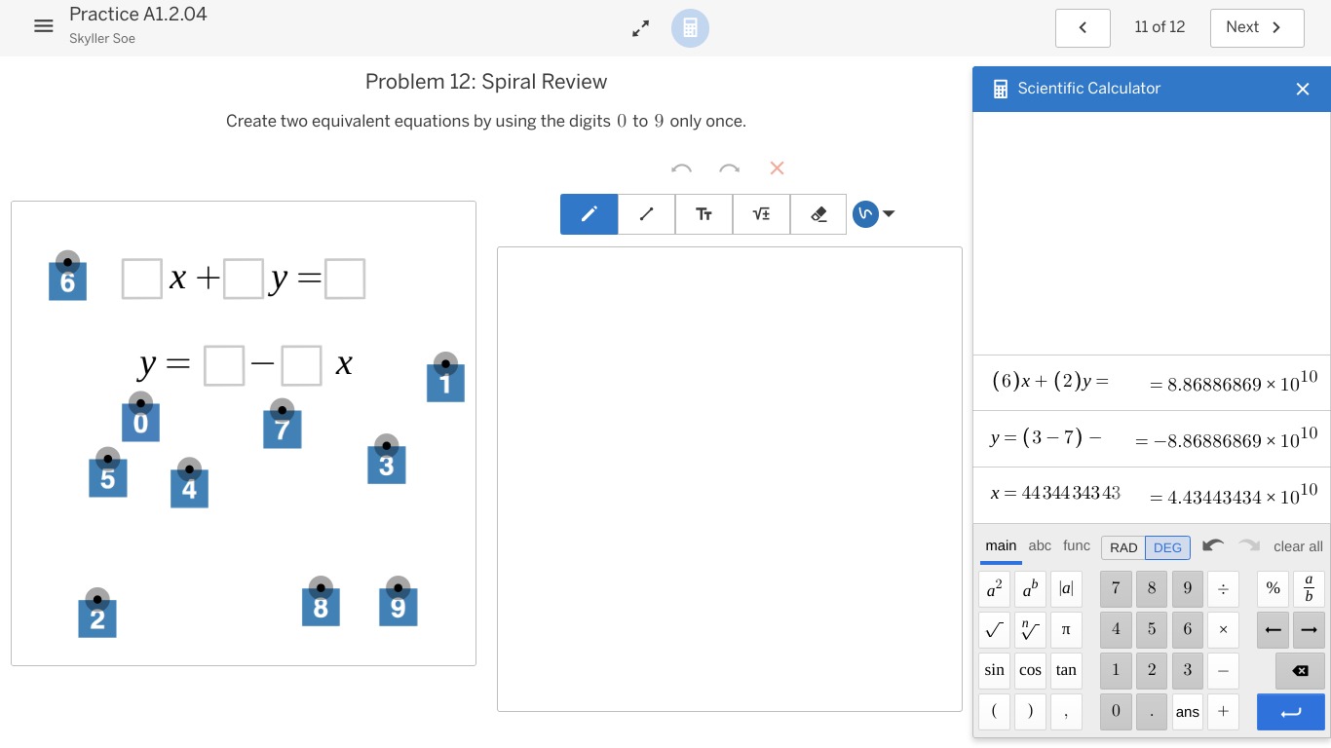1331x748 pixels.
Task: Click the plus key
Action: pyautogui.click(x=1223, y=711)
